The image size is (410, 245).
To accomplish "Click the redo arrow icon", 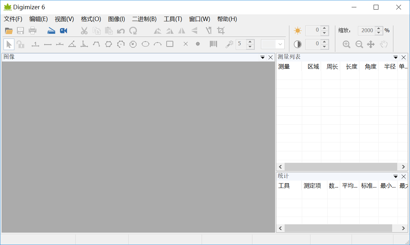I will click(133, 31).
